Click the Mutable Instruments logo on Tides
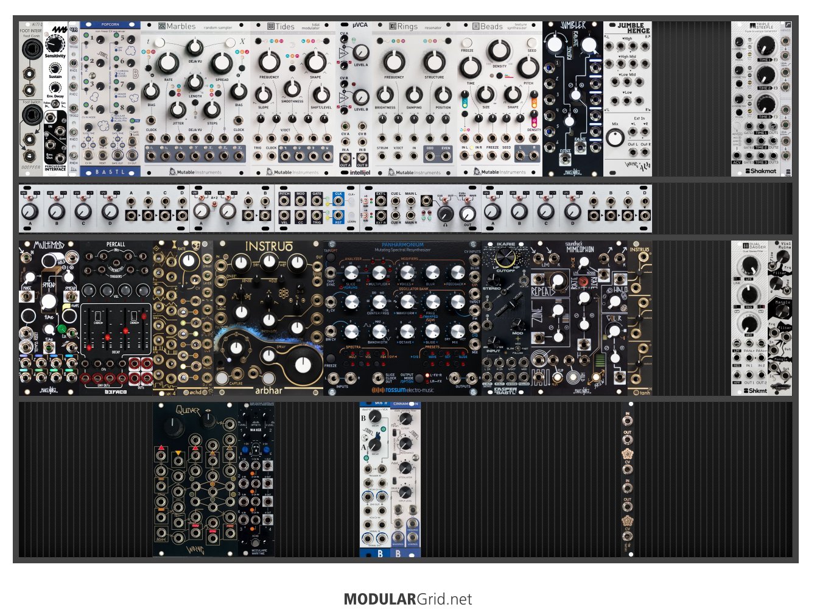The height and width of the screenshot is (612, 817). (292, 172)
